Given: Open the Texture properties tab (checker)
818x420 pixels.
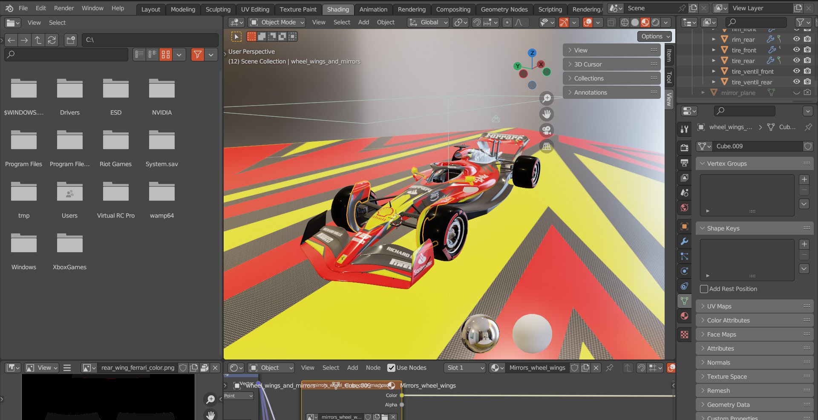Looking at the screenshot, I should tap(684, 335).
